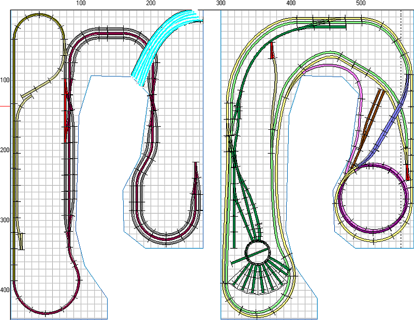Image resolution: width=414 pixels, height=320 pixels.
Task: Click the 200 mark on the left ruler
Action: pos(5,150)
